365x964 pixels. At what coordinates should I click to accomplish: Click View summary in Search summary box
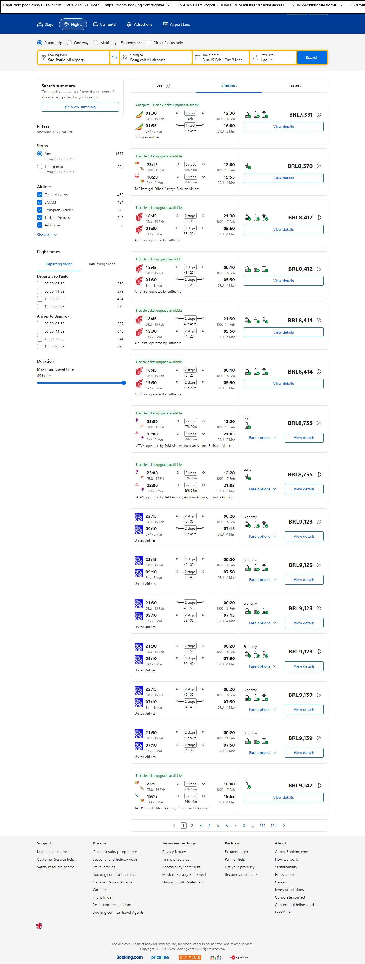coord(80,107)
